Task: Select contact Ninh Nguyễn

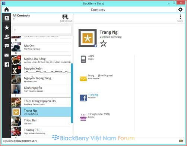Action: tap(41, 89)
